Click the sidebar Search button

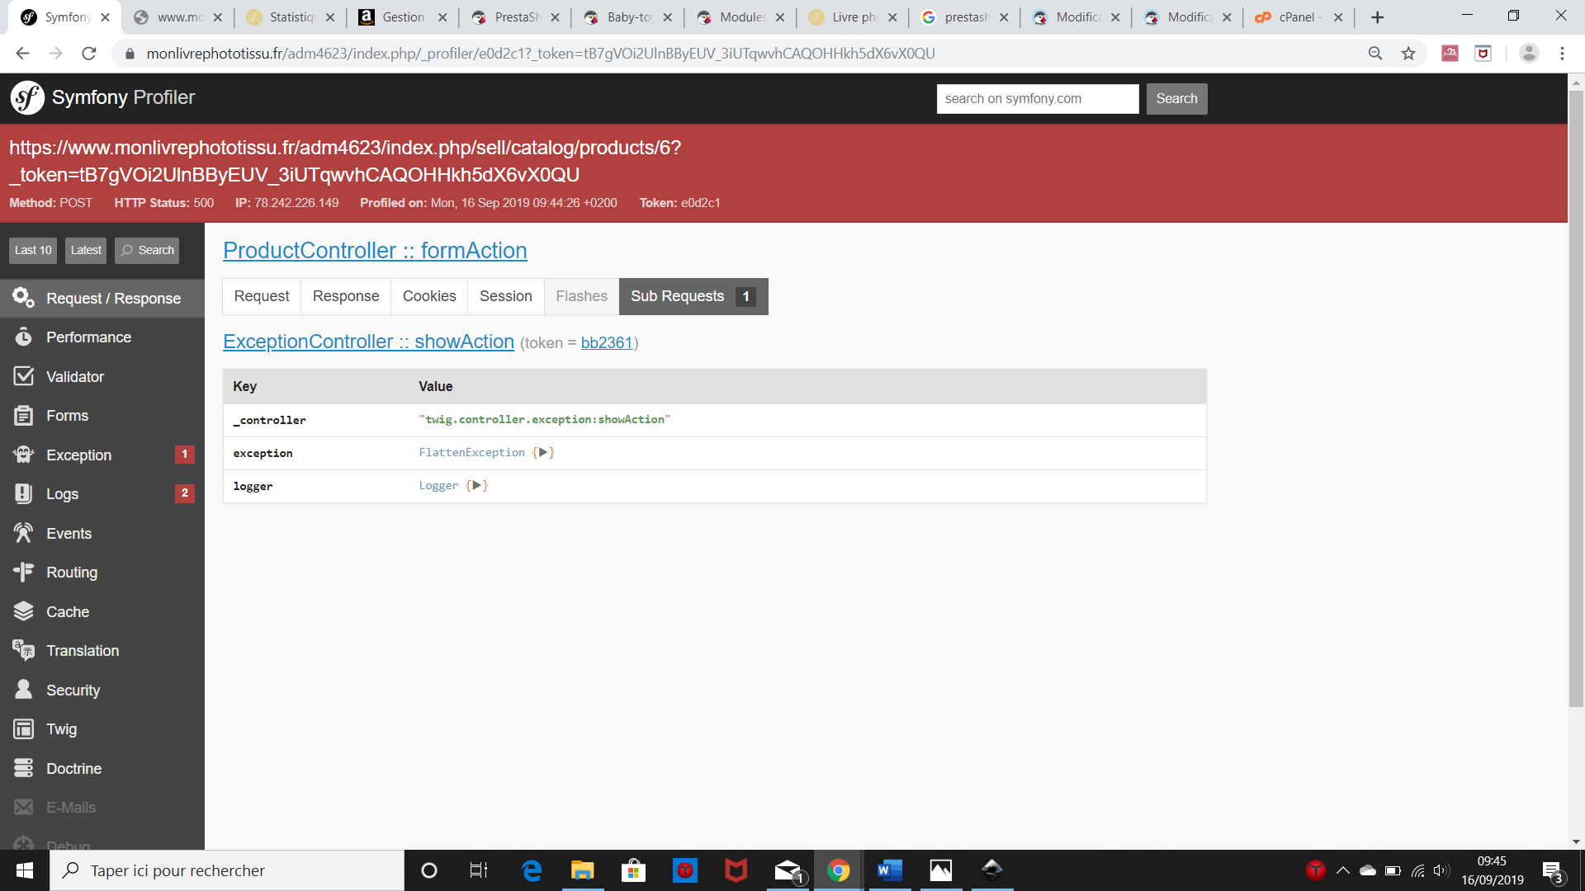point(147,250)
